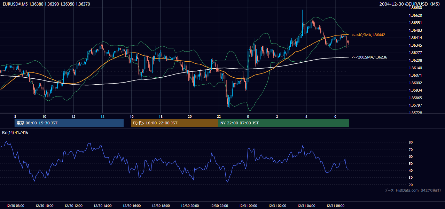This screenshot has height=209, width=445.
Task: Click price axis label 1.35797
Action: [415, 105]
